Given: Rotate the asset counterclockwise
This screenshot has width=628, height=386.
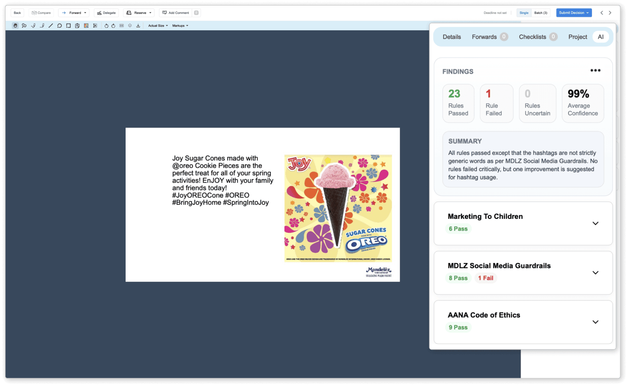Looking at the screenshot, I should pos(106,25).
